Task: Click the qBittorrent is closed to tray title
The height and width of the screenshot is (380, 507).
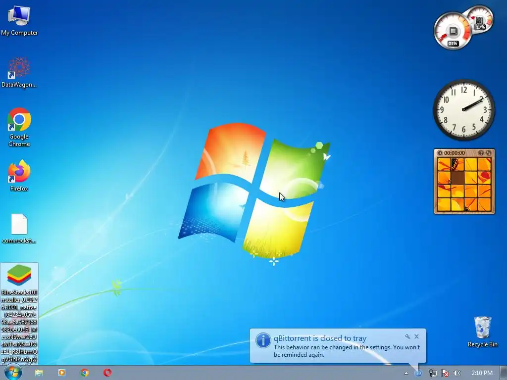Action: click(x=320, y=338)
